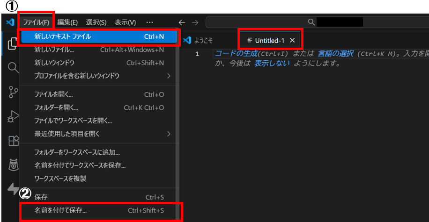
Task: Open the 表示(V) menu
Action: (126, 22)
